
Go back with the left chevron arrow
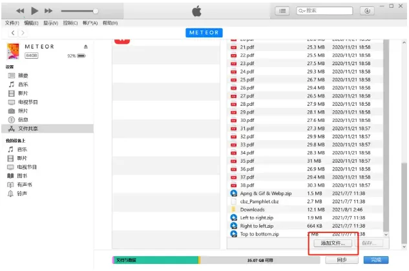(x=14, y=32)
